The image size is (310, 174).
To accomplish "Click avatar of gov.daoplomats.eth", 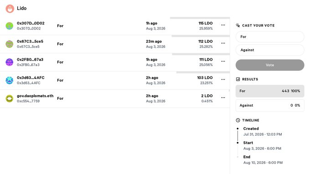I will click(9, 98).
